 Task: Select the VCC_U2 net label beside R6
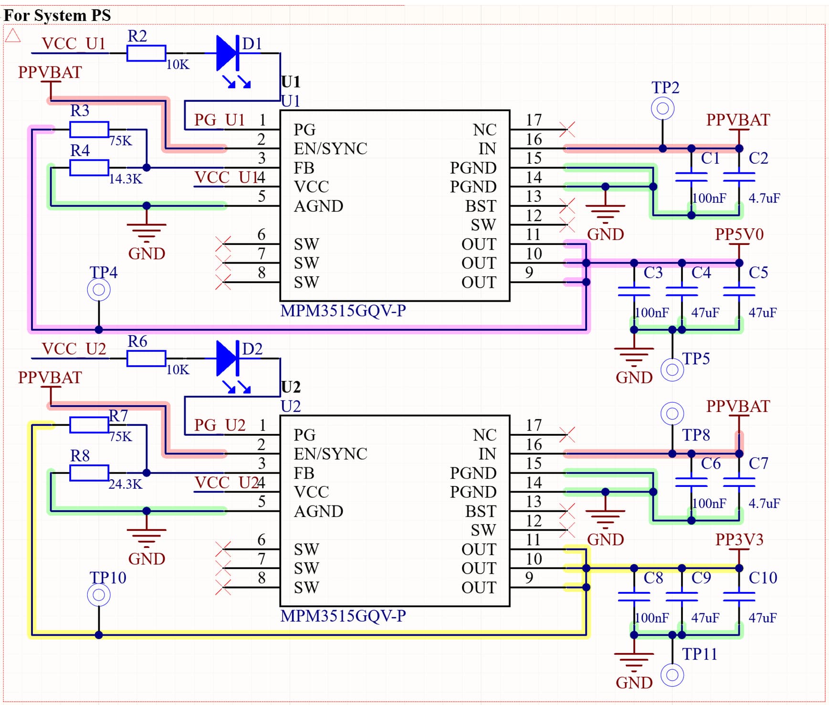coord(73,349)
